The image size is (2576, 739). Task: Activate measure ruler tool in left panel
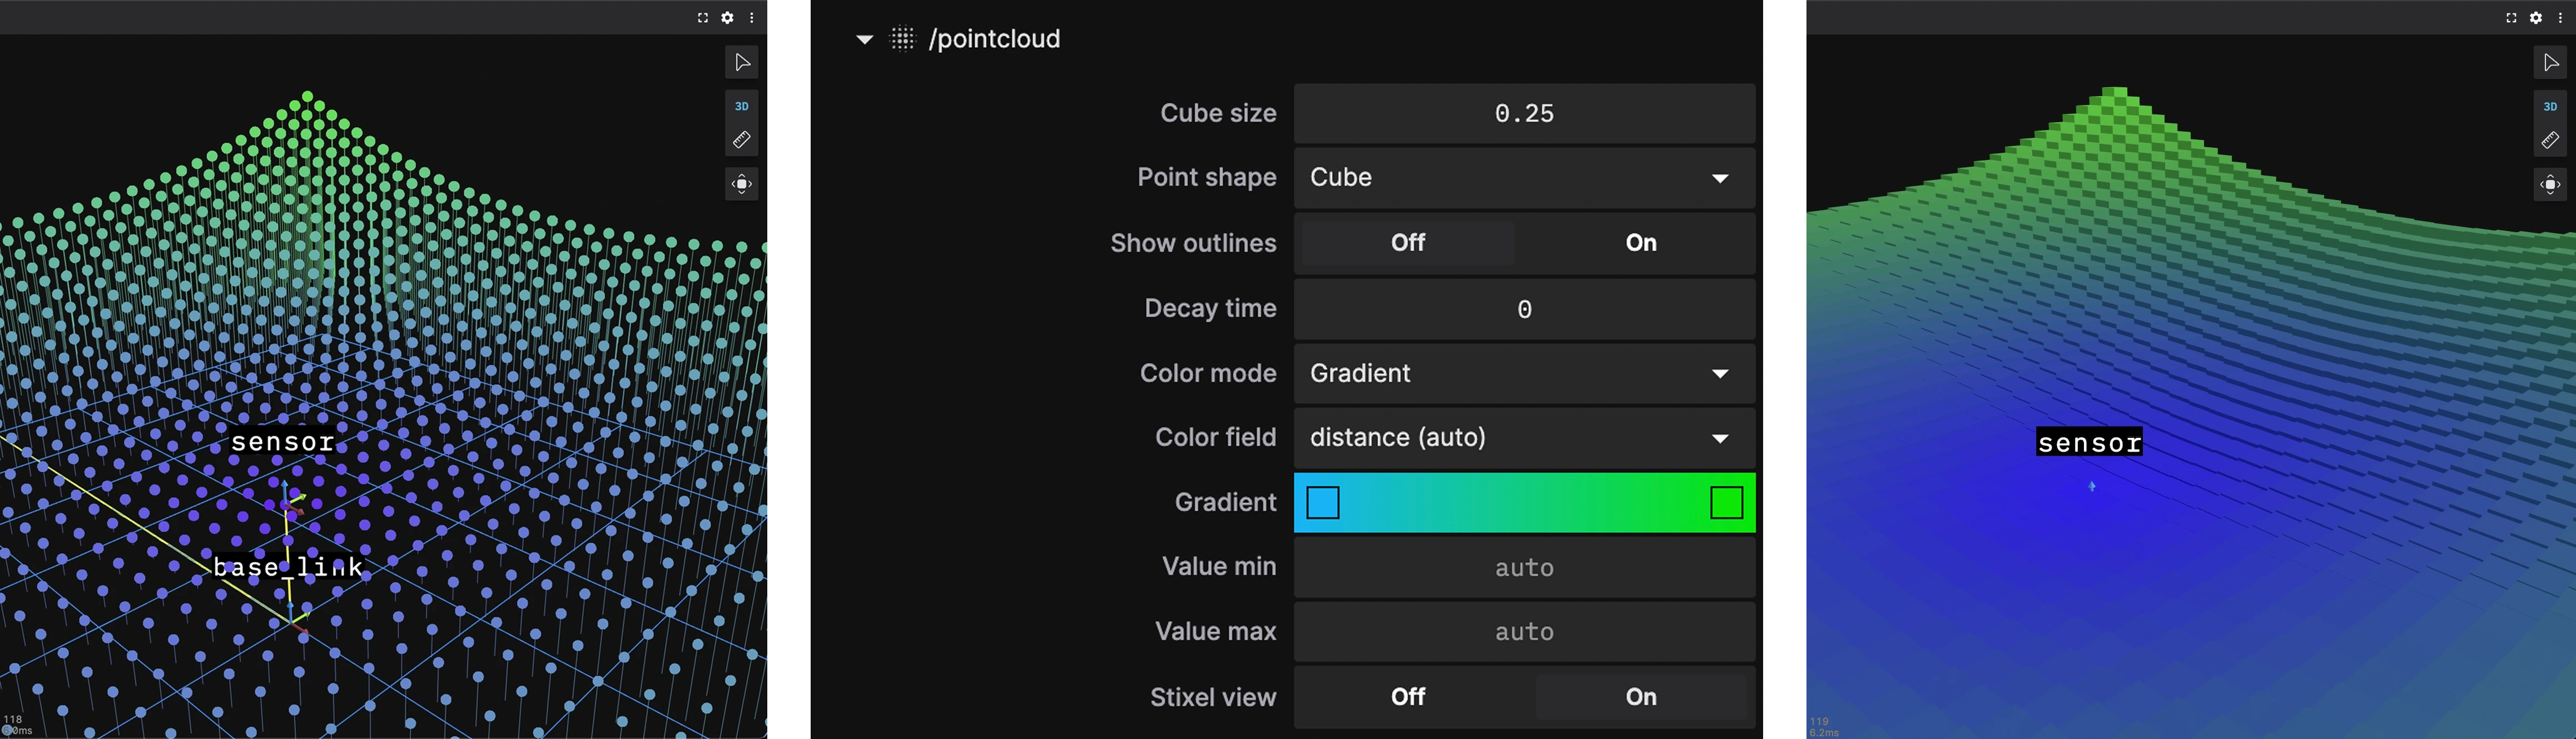[741, 141]
